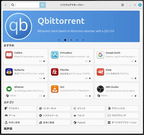Click the すべてのアプリケーション grid icon
Screen dimensions: 144x135
[109, 123]
